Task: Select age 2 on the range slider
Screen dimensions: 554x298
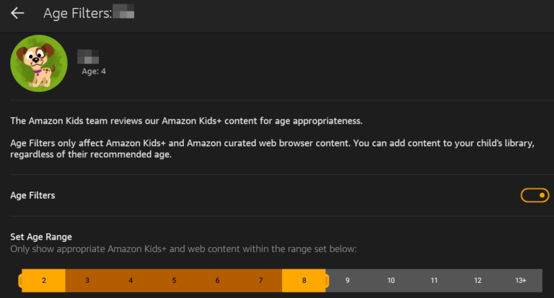Action: 43,280
